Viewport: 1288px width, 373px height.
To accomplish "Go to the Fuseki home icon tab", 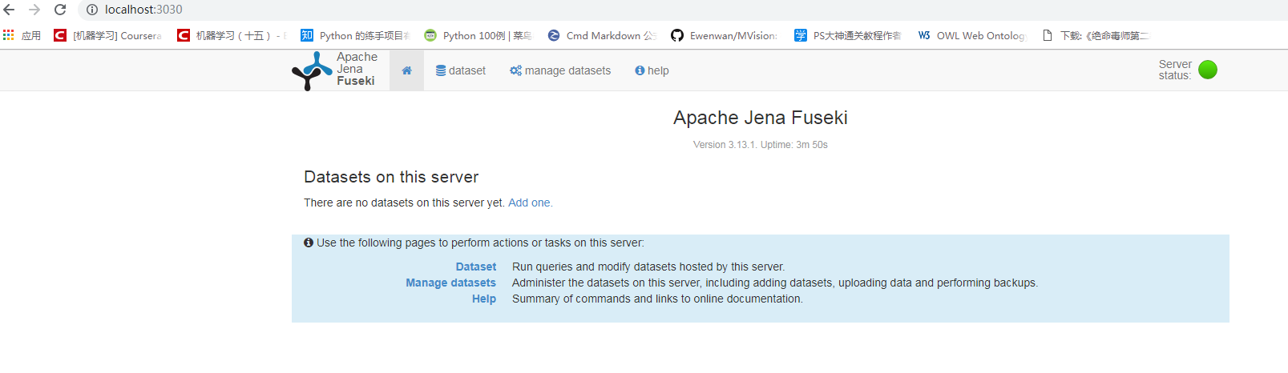I will click(406, 70).
